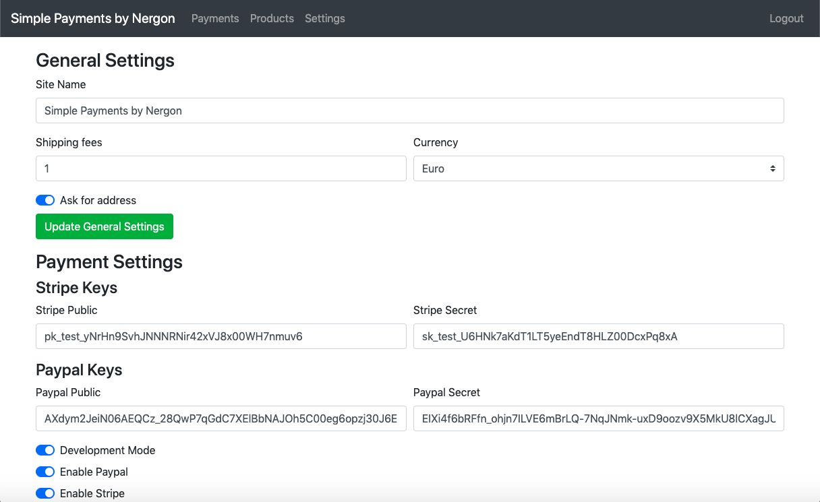Click the Logout link
The image size is (820, 502).
click(x=786, y=18)
